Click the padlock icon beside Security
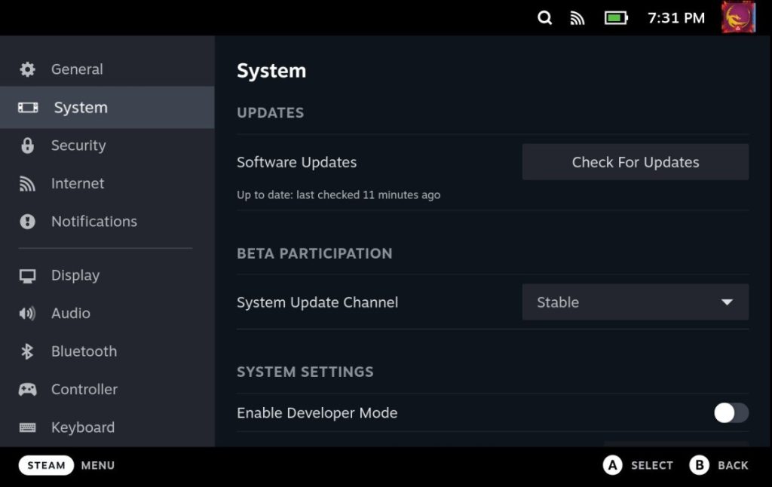The height and width of the screenshot is (487, 772). pos(28,145)
